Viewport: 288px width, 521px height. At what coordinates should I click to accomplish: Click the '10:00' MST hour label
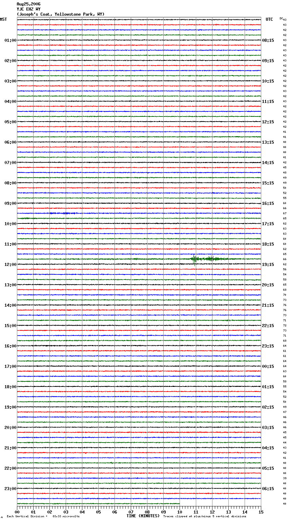(11, 224)
